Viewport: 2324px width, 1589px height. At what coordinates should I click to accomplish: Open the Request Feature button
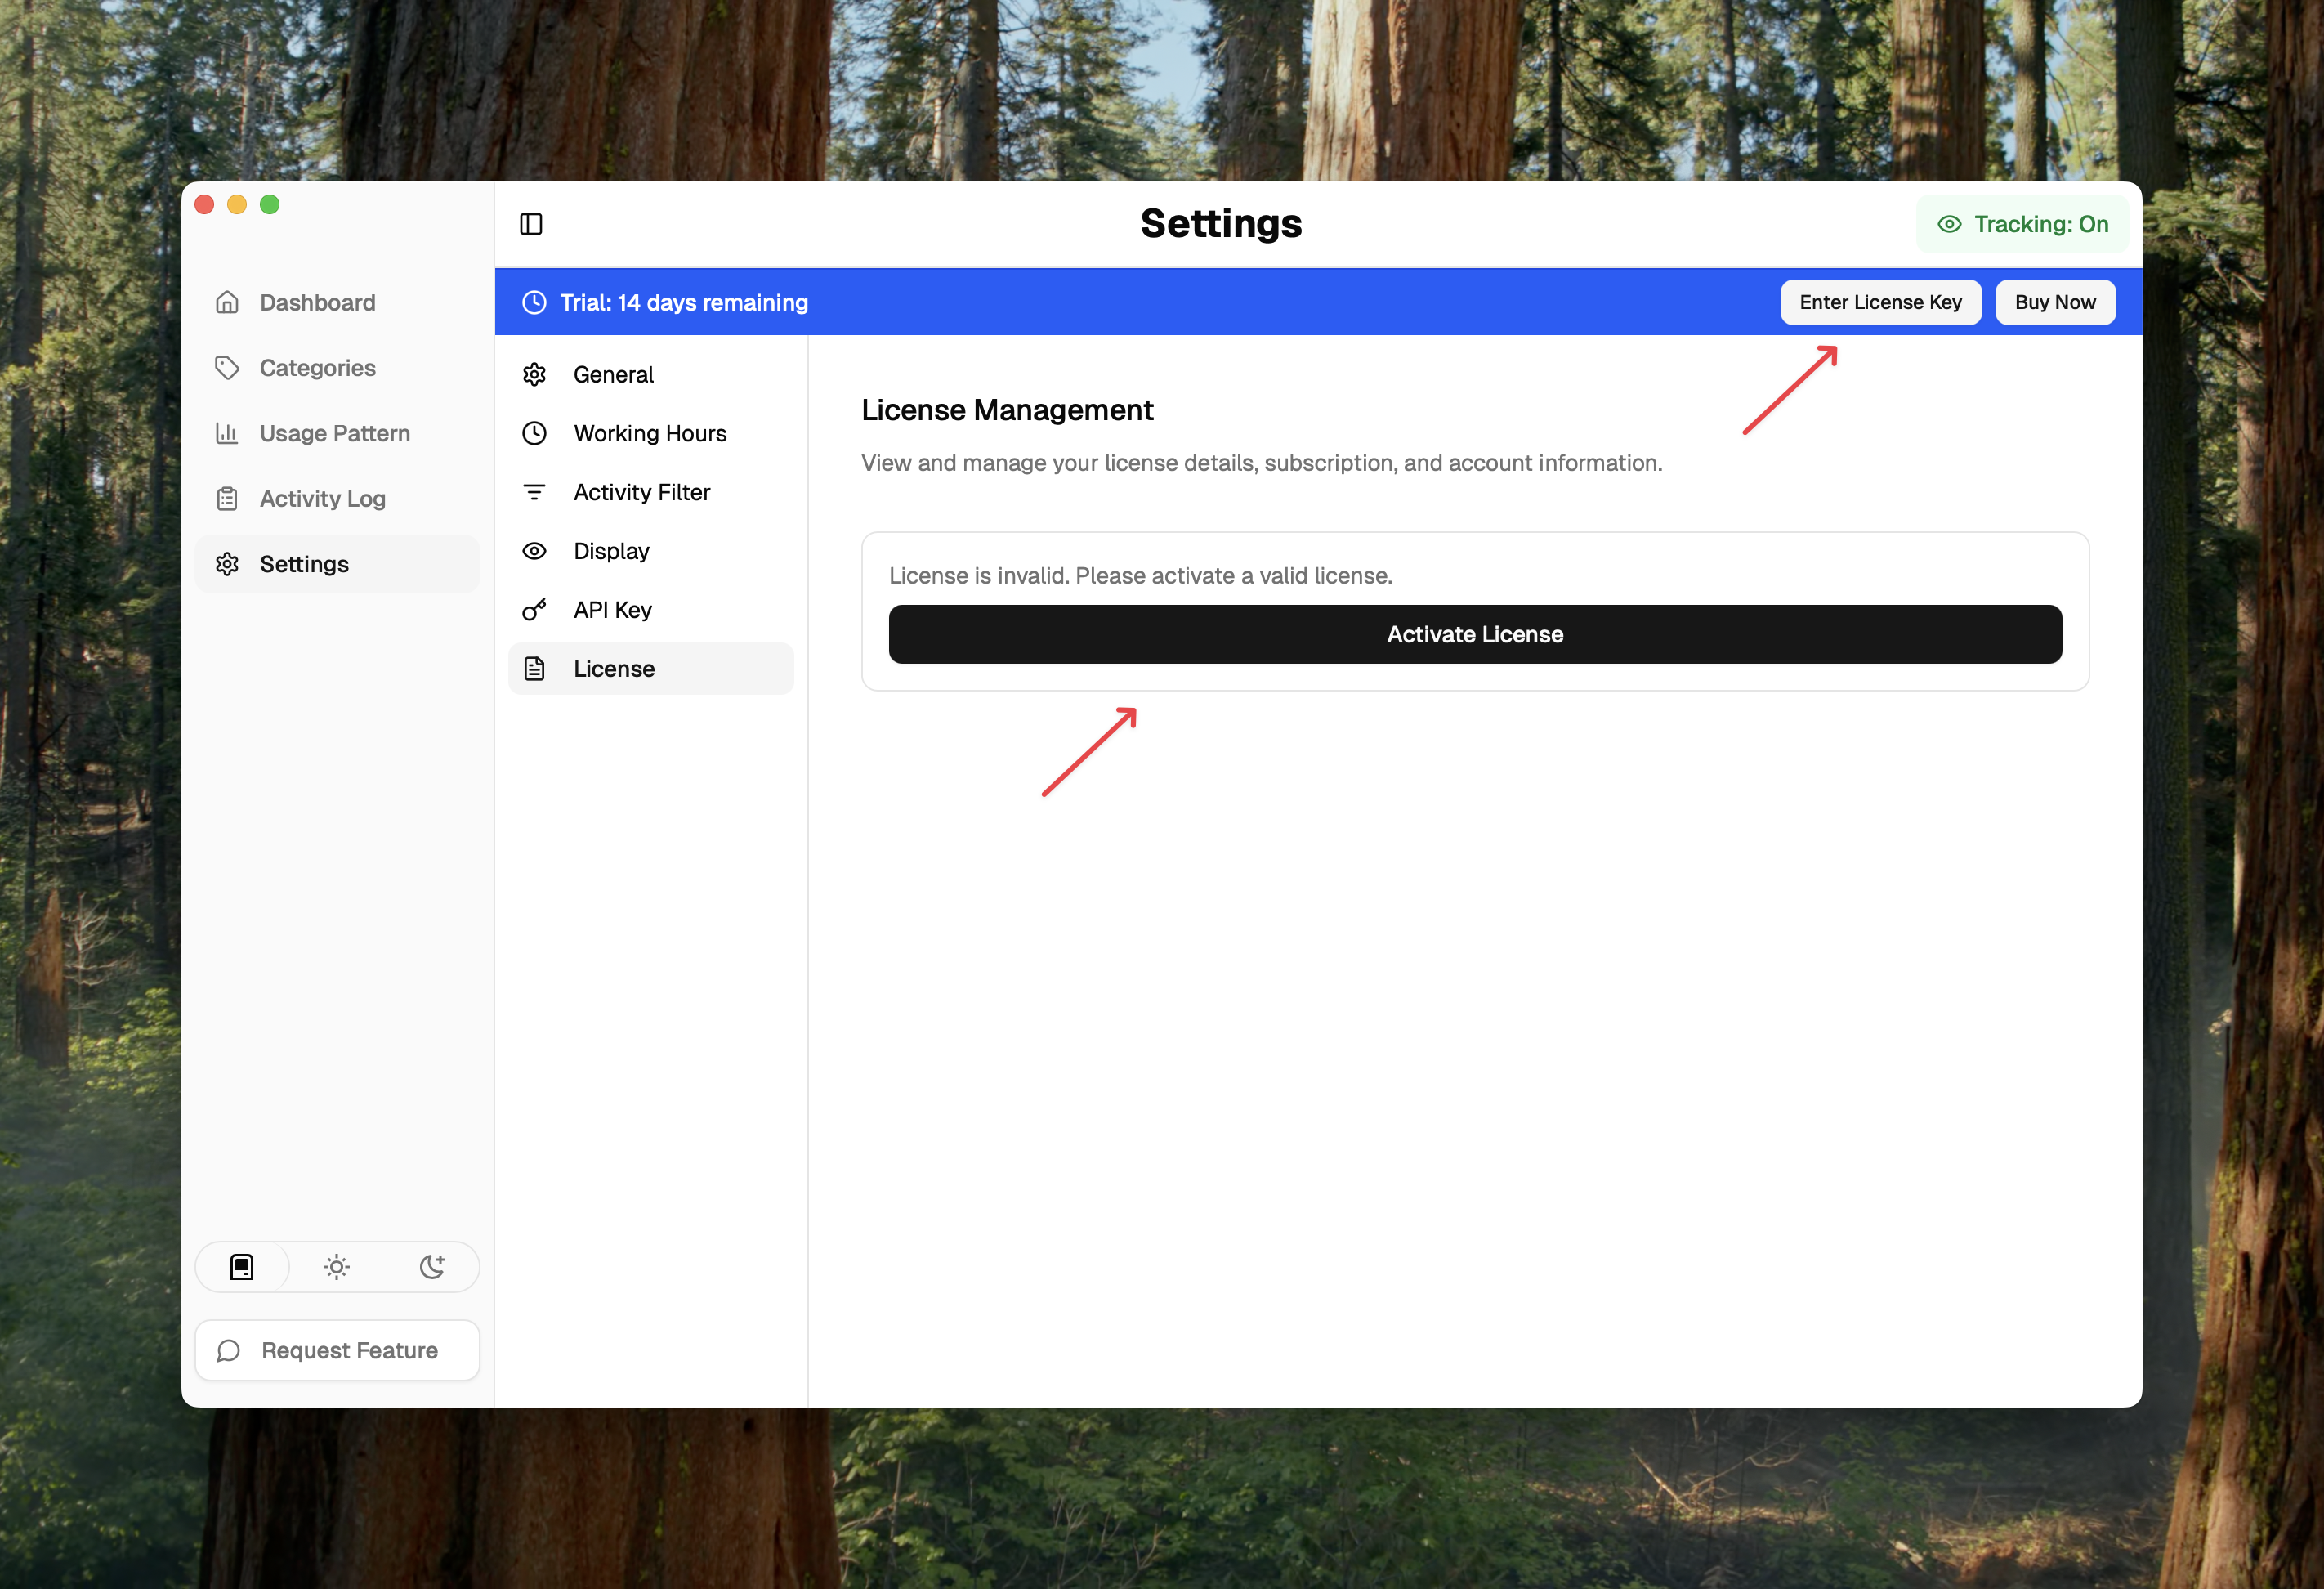(337, 1350)
